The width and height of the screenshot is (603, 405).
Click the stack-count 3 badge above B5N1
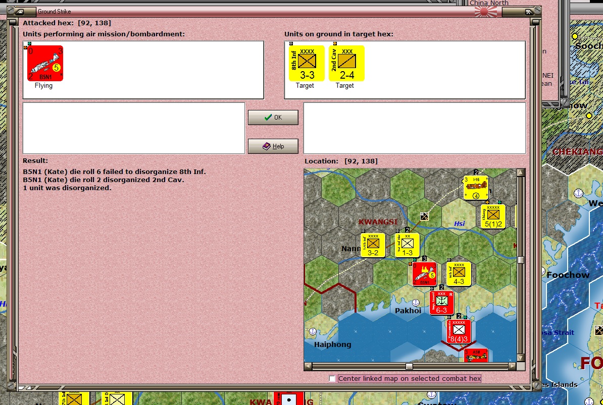coord(424,259)
